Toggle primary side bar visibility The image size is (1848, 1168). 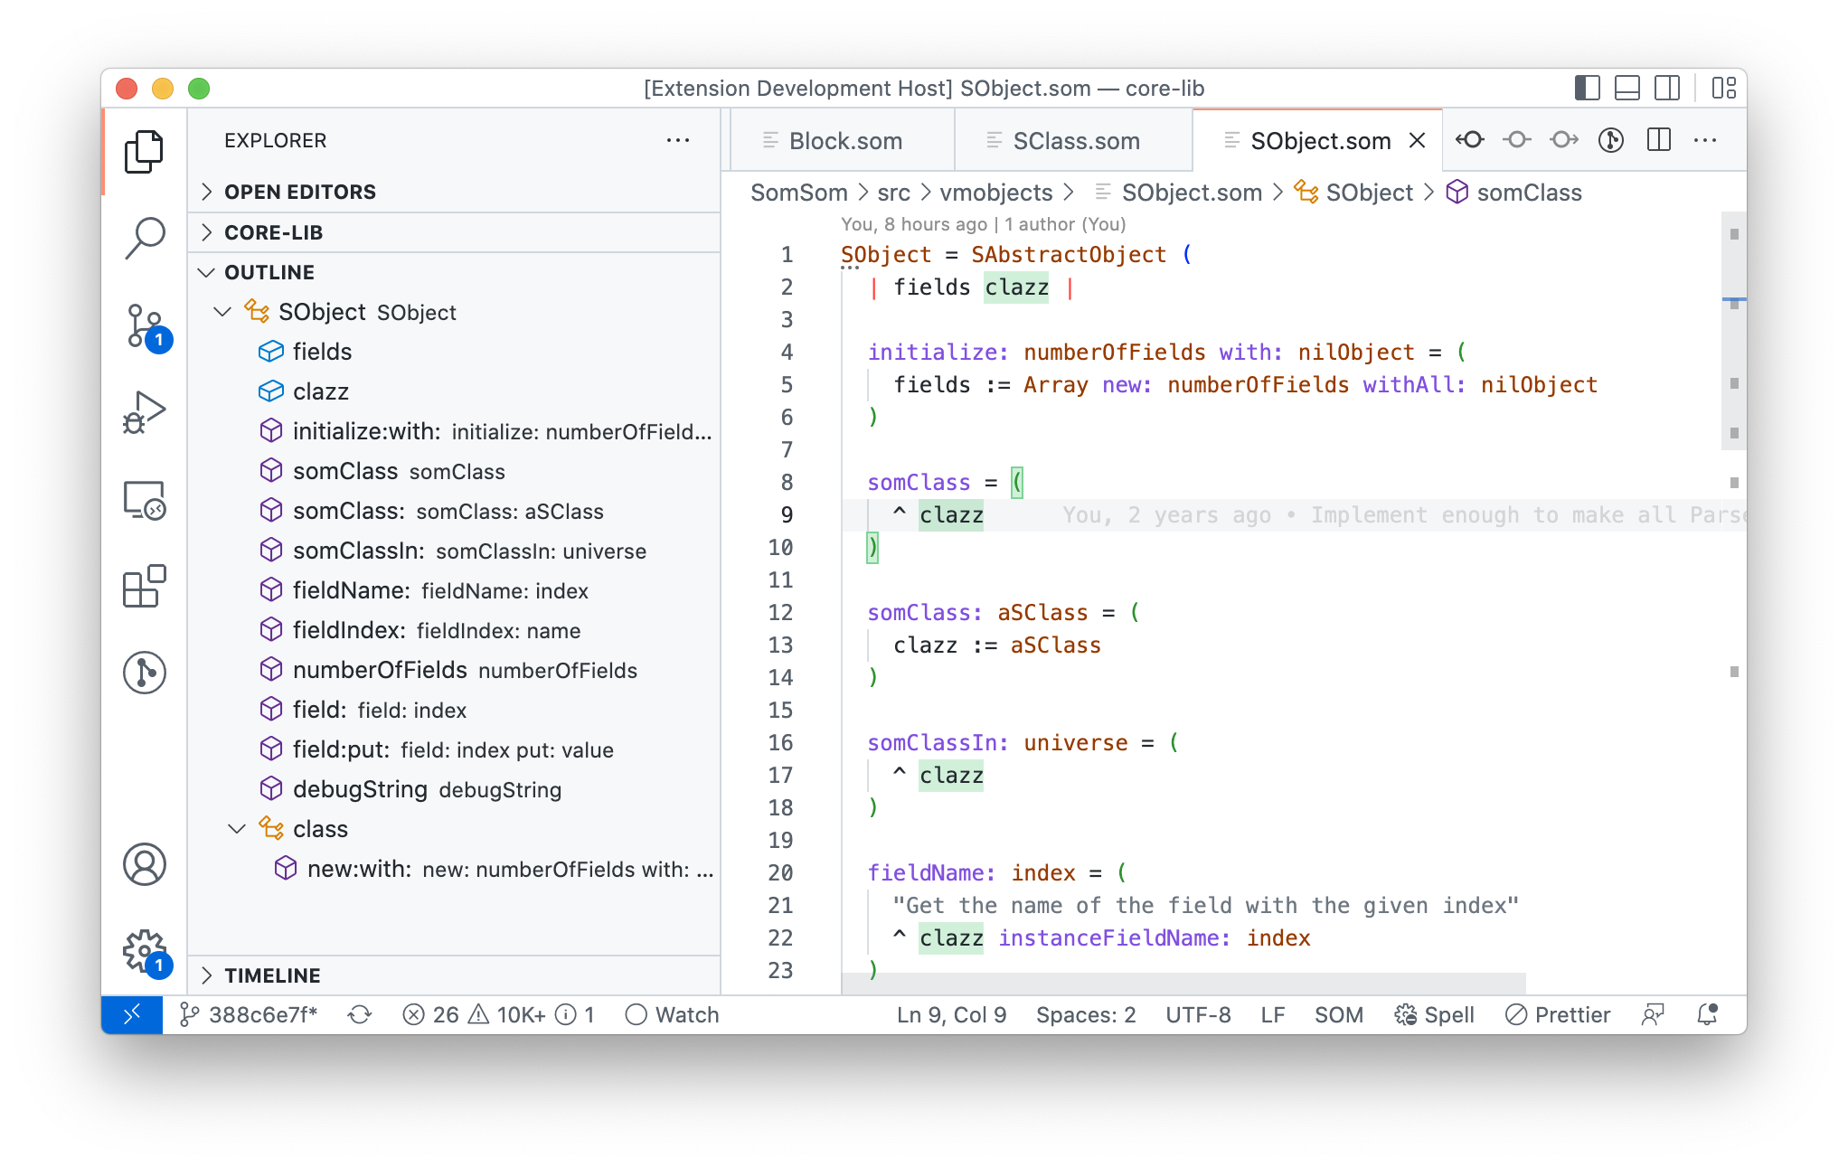(x=1588, y=88)
